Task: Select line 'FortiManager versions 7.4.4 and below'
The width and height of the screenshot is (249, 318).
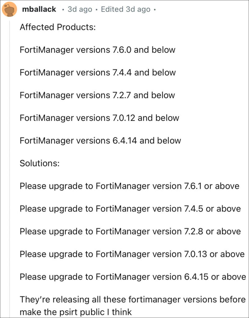Action: pos(97,73)
